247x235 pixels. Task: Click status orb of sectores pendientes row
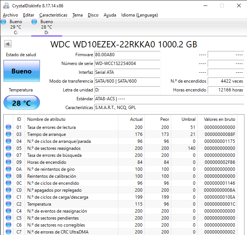pos(8,218)
